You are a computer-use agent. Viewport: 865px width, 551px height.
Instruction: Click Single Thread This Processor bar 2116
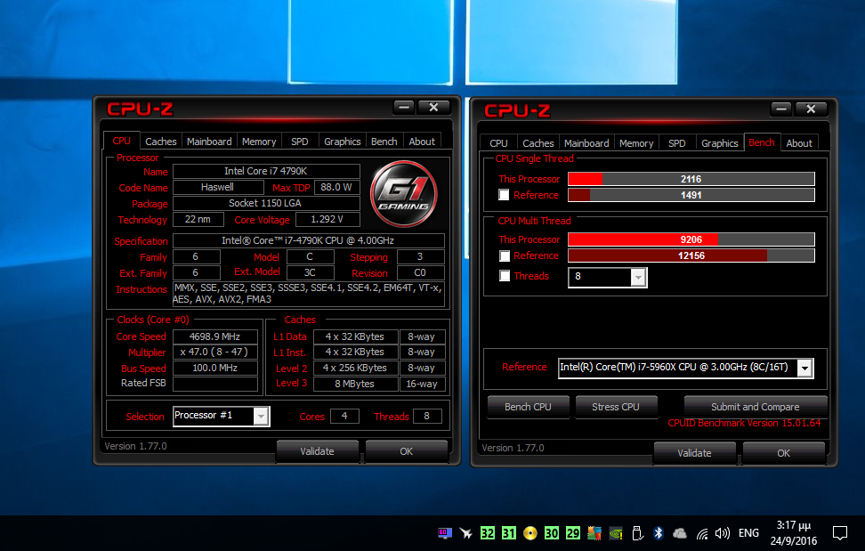click(691, 179)
